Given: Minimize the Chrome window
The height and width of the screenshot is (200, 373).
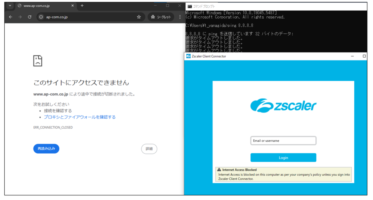Looking at the screenshot, I should tap(156, 5).
